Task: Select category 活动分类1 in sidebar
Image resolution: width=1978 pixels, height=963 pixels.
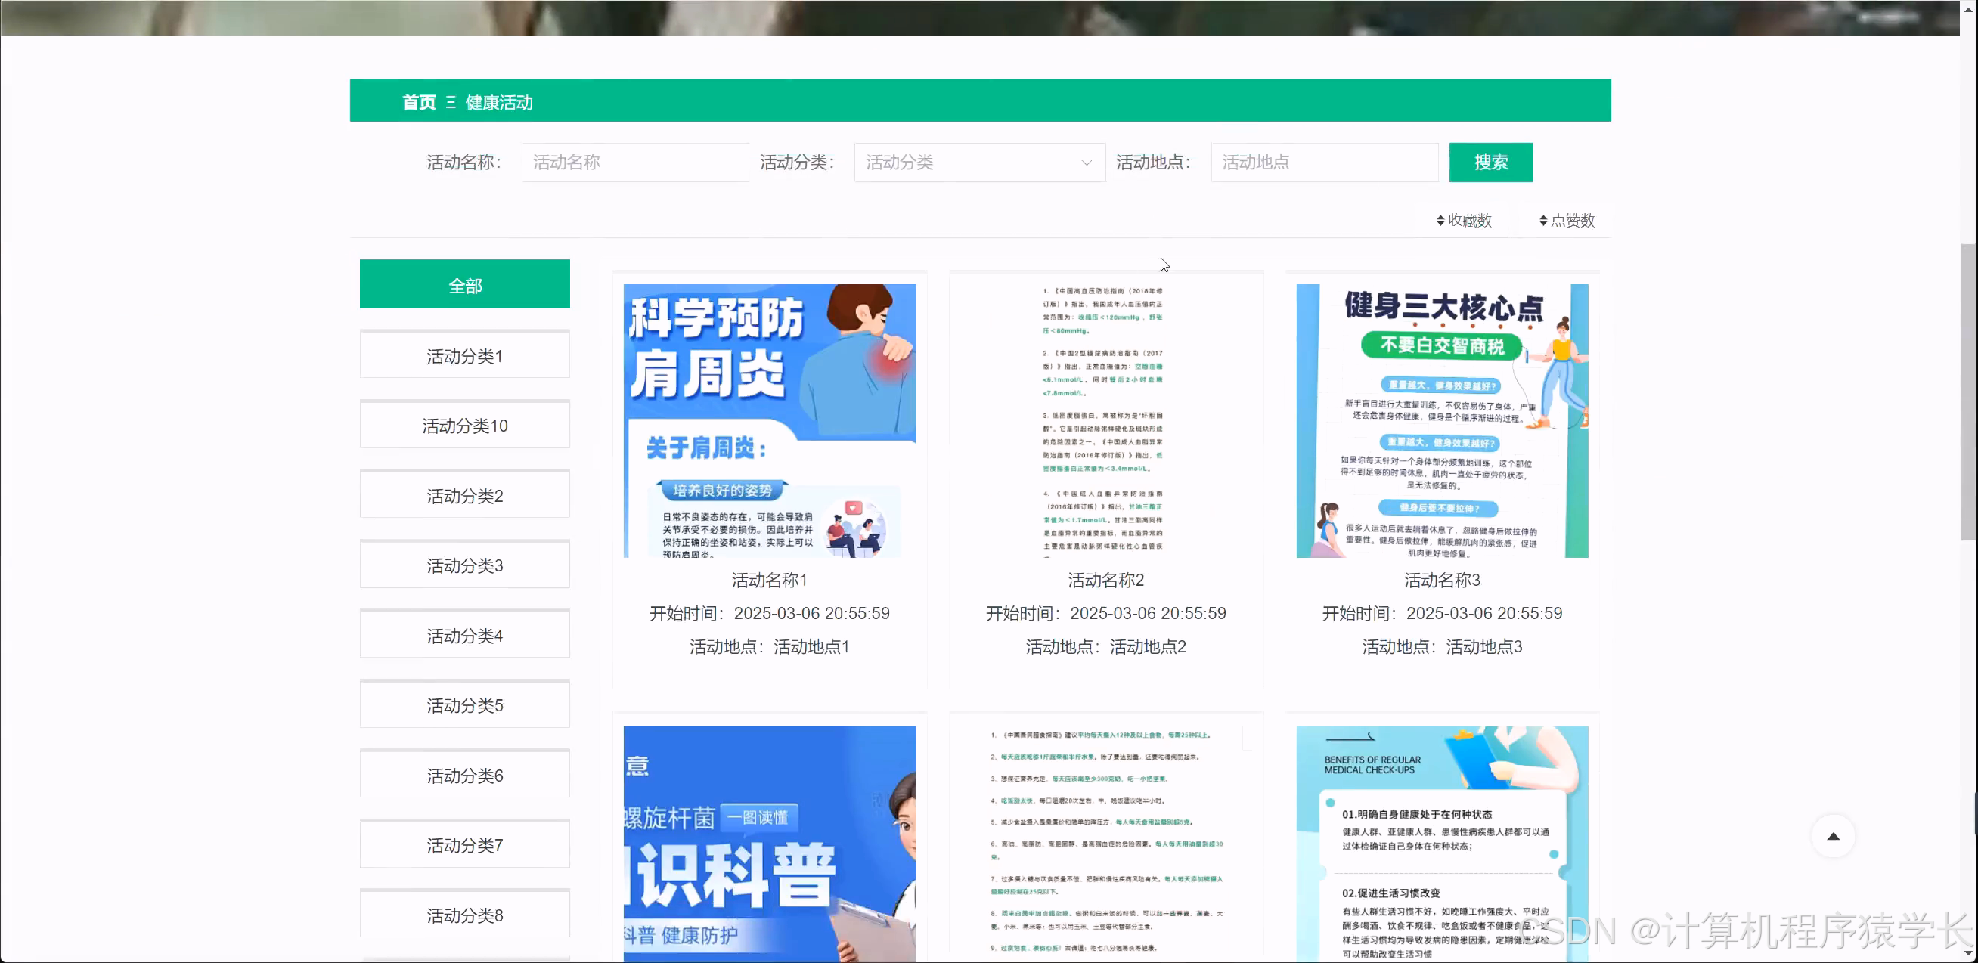Action: 463,355
